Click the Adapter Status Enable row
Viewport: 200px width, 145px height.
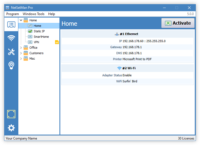point(127,75)
